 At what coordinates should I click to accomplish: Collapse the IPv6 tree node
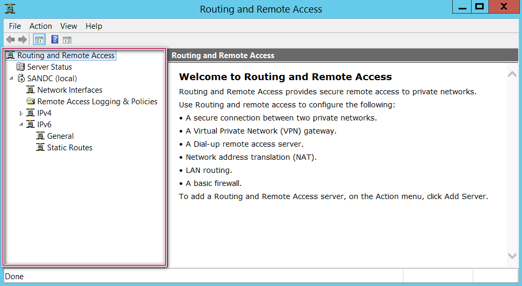tap(21, 124)
